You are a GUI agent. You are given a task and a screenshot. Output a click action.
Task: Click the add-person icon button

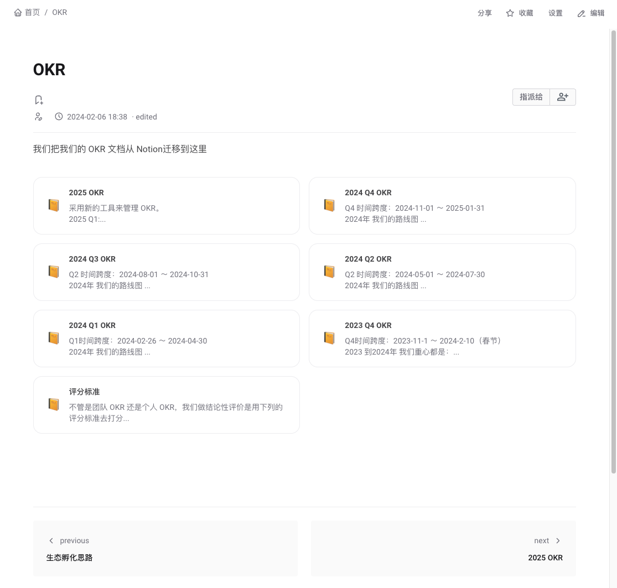(x=563, y=97)
